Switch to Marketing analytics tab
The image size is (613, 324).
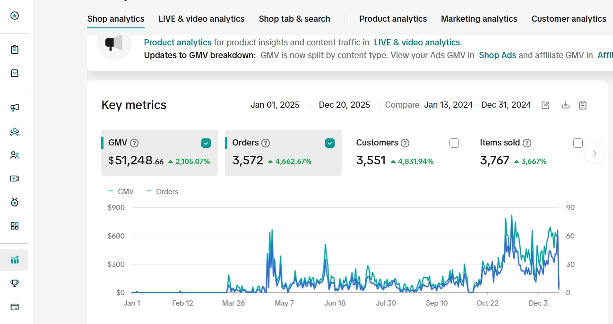pos(479,19)
